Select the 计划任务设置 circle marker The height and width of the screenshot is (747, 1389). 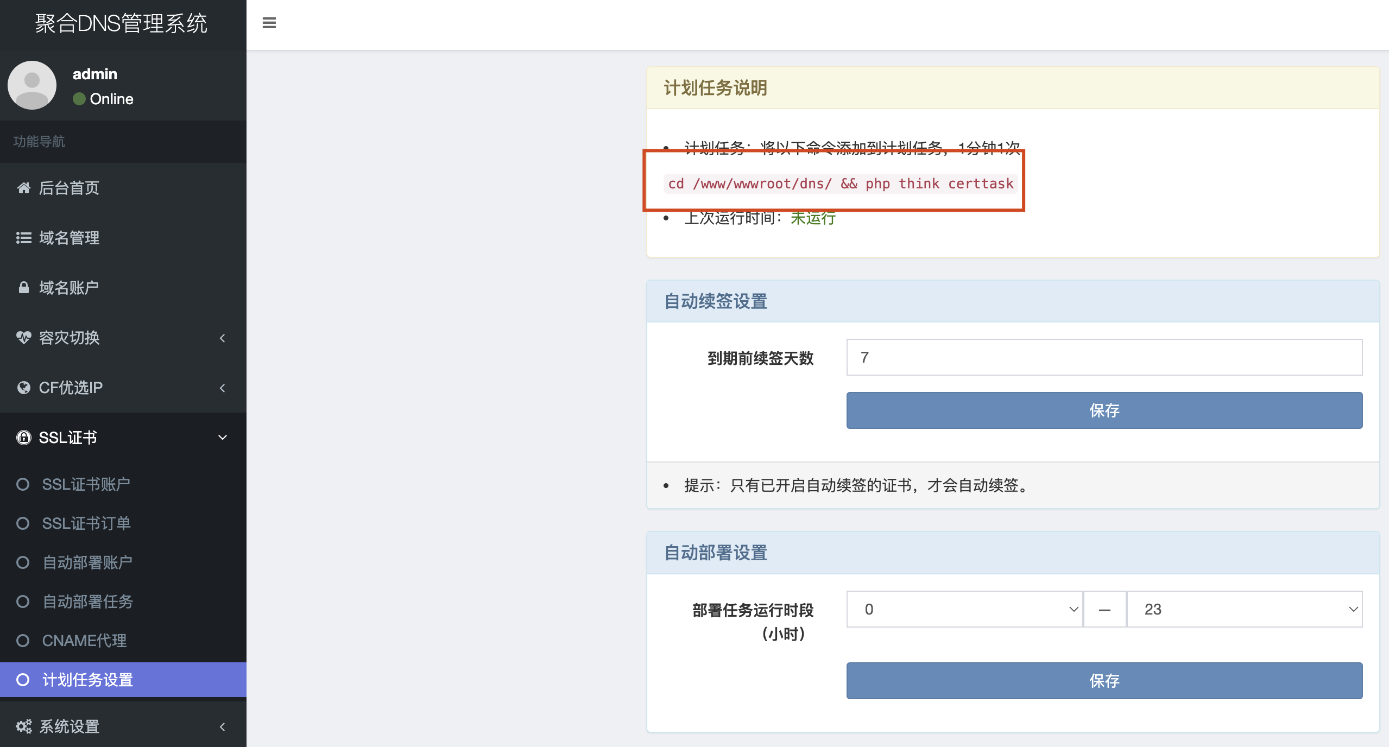[23, 679]
